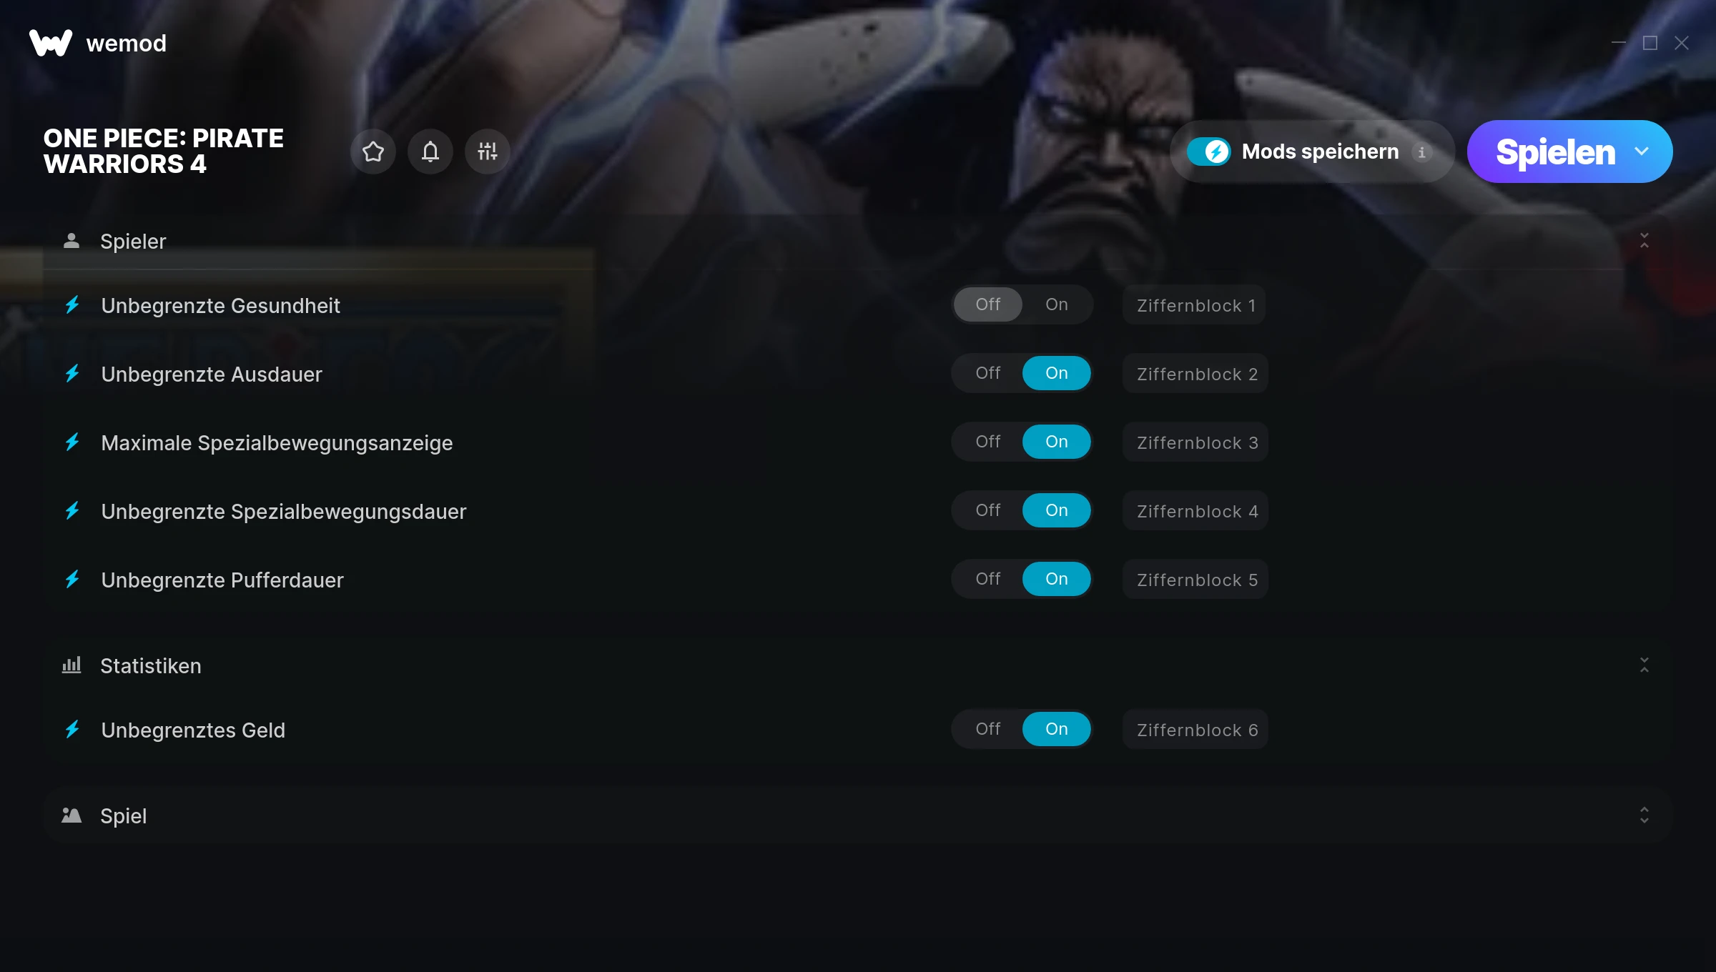
Task: Click the favorite star icon
Action: (373, 152)
